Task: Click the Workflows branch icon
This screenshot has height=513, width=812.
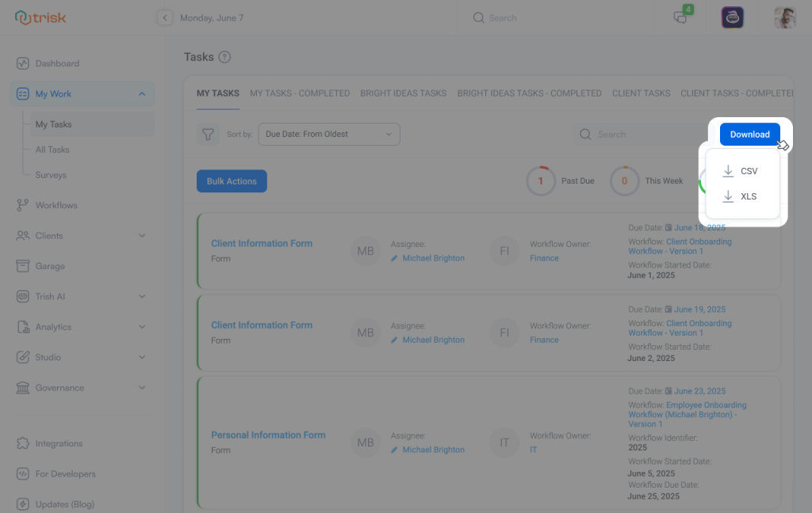Action: 23,205
